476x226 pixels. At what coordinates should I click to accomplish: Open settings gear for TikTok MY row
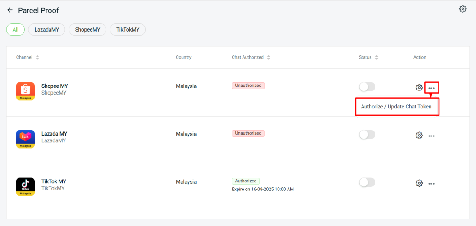tap(419, 183)
